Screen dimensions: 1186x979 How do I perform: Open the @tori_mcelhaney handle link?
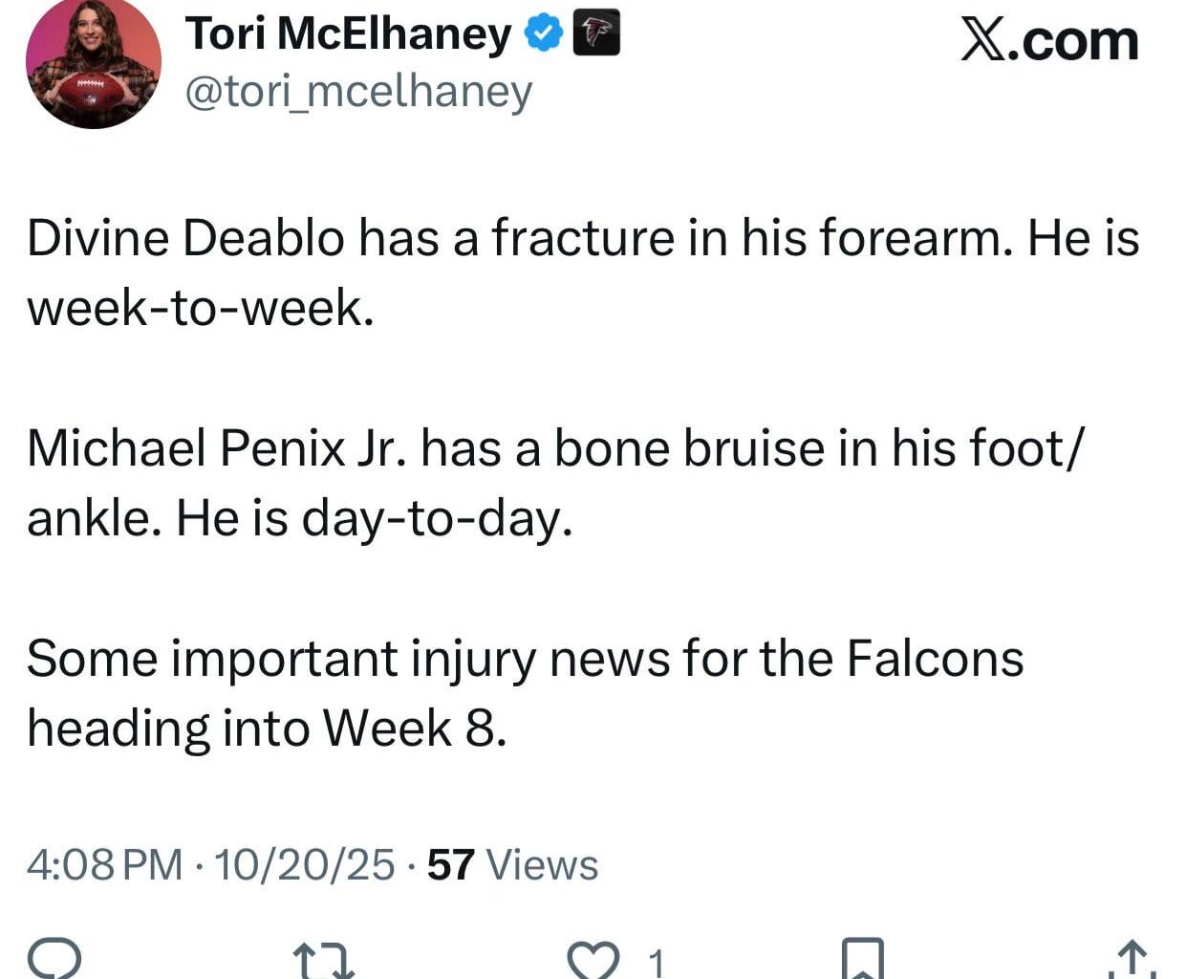pos(358,92)
